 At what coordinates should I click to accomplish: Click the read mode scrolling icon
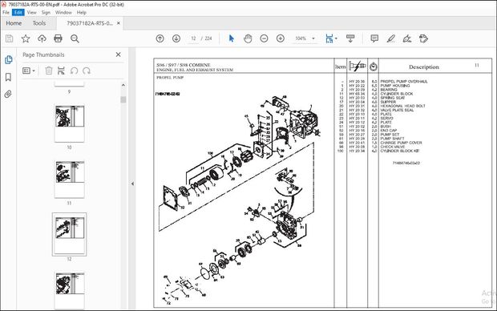point(350,38)
